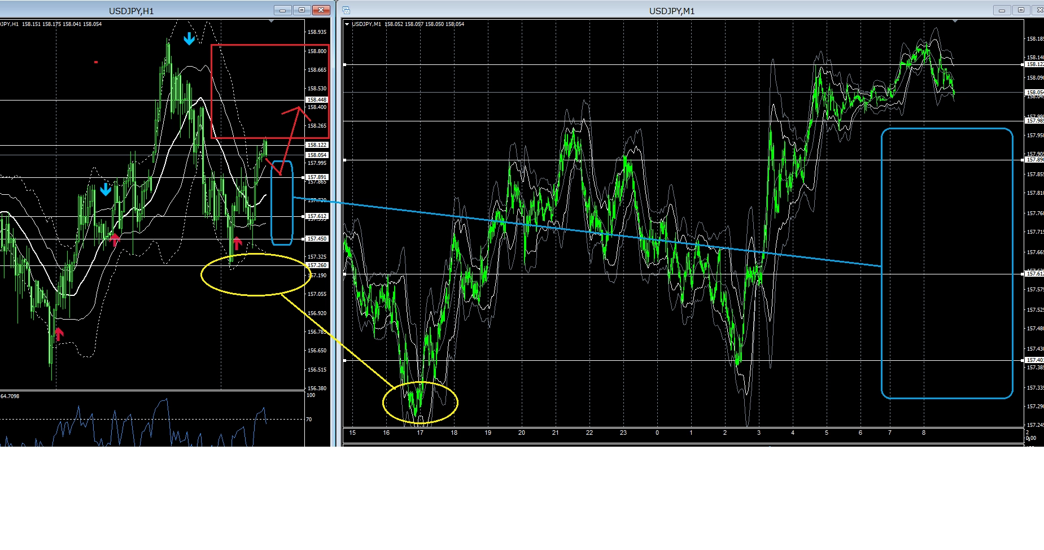Close the USDJPY,H1 chart window
The width and height of the screenshot is (1044, 550).
(x=321, y=10)
